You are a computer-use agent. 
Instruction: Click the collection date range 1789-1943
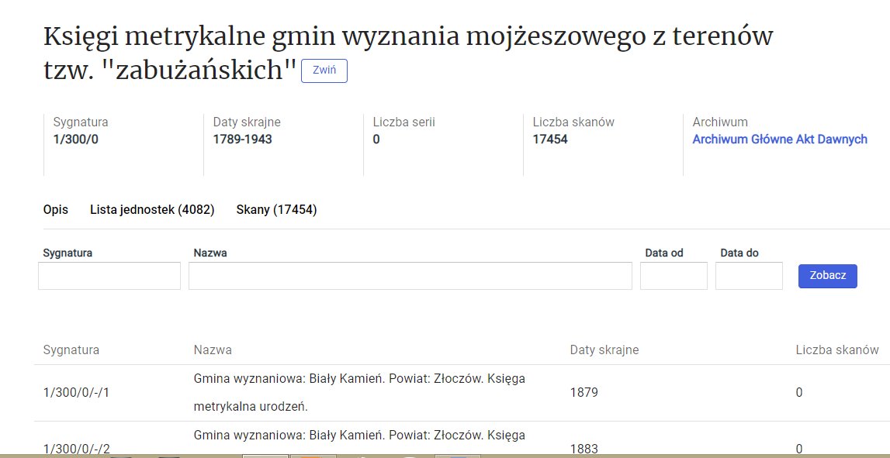(242, 139)
